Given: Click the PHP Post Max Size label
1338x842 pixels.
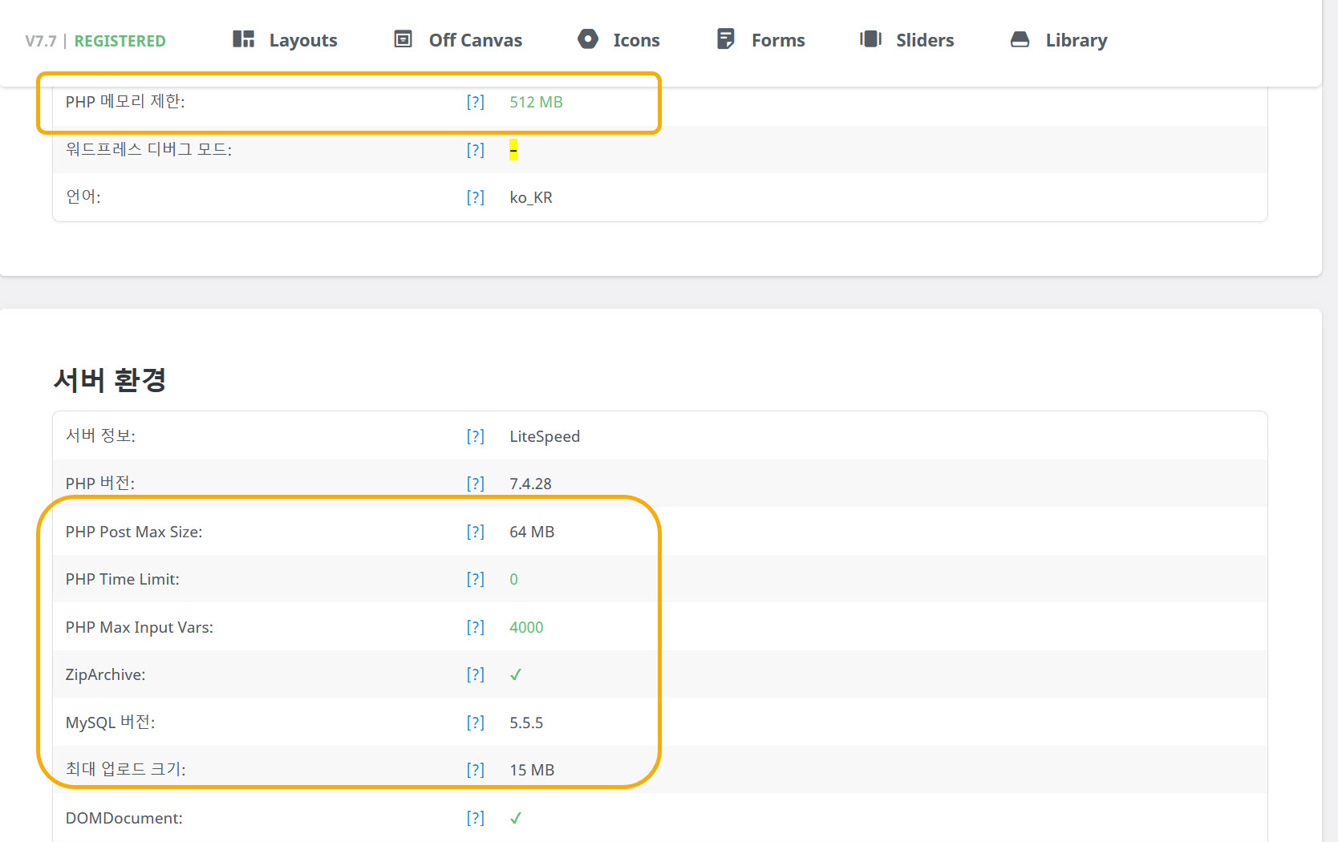Looking at the screenshot, I should click(134, 532).
